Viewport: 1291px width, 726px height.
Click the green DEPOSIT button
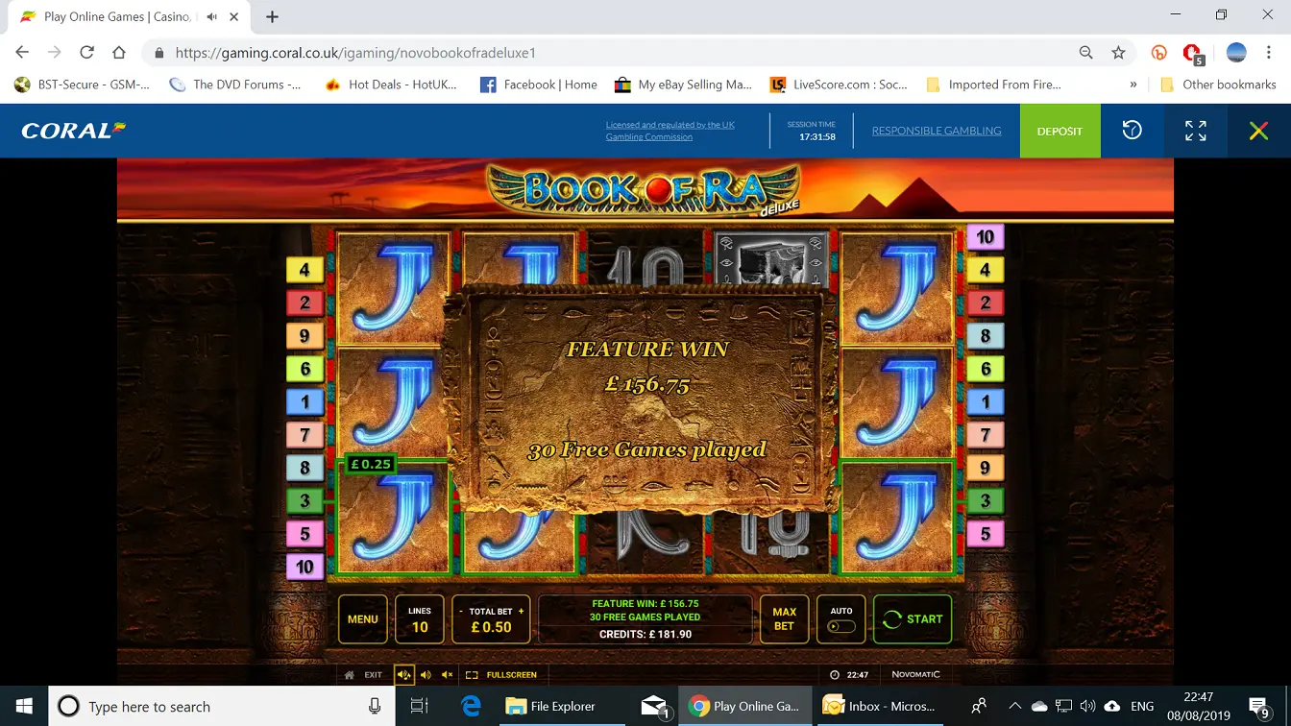coord(1060,131)
